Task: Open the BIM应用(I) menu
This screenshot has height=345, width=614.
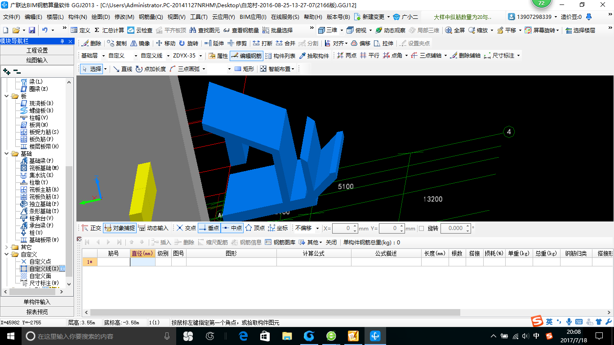Action: coord(253,17)
